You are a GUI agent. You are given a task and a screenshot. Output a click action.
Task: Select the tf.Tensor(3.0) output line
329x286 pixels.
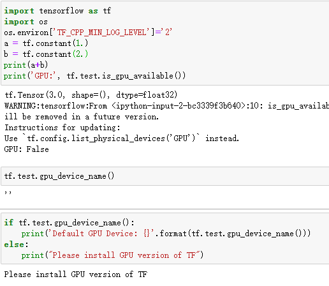[91, 95]
